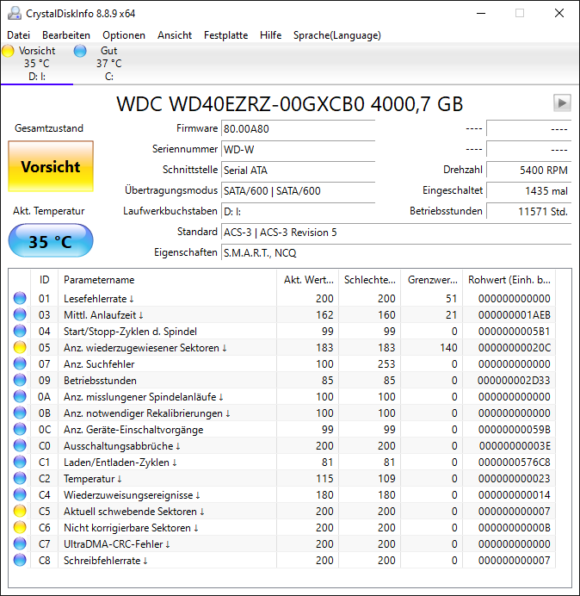Click blue icon of misslungener Spindelanläufe row
580x596 pixels.
pos(20,396)
